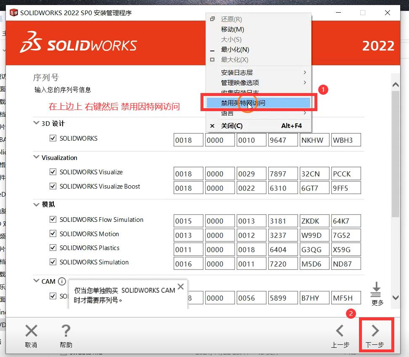
Task: Click the 更多 button label
Action: point(377,303)
